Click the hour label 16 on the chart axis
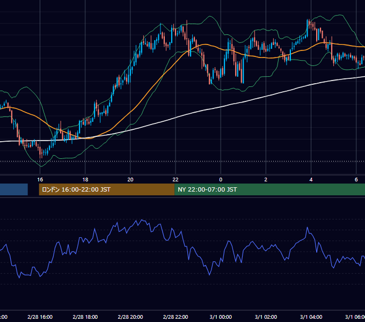365x322 pixels. pyautogui.click(x=40, y=179)
